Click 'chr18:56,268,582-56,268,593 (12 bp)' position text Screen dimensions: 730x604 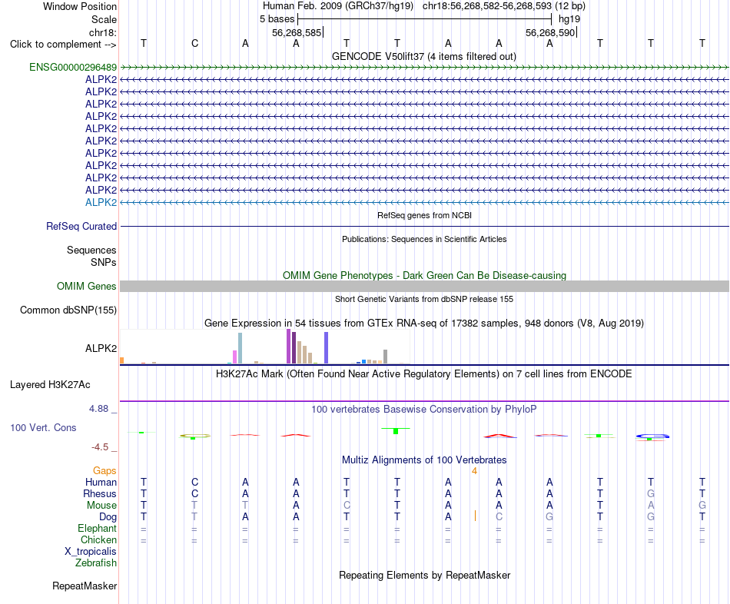pos(504,6)
